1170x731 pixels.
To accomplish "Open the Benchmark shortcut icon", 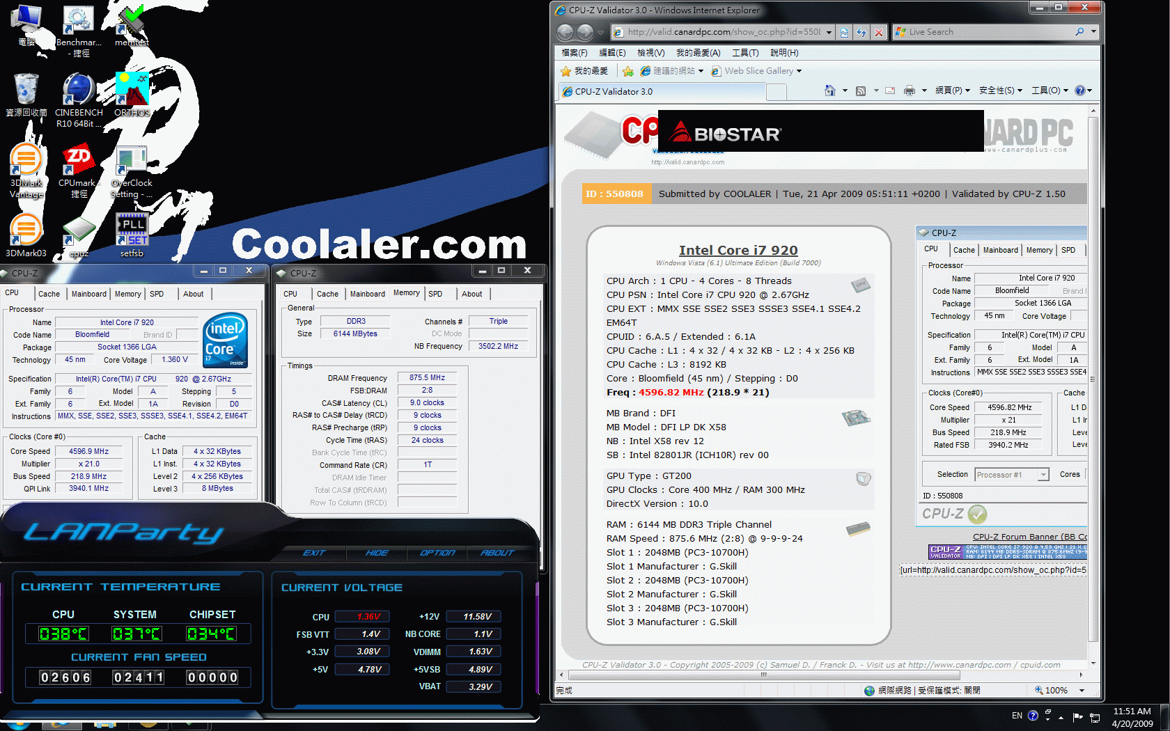I will coord(79,30).
